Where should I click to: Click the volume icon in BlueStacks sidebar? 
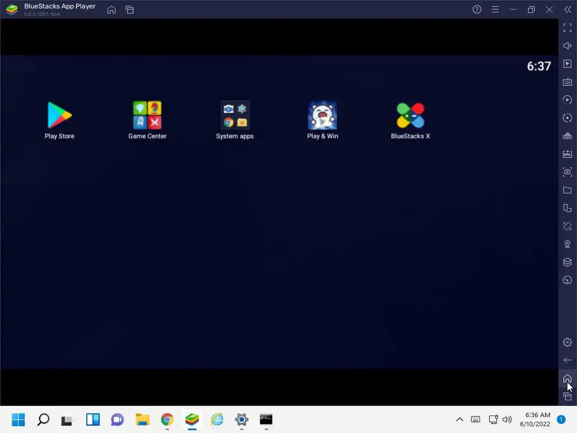point(567,46)
